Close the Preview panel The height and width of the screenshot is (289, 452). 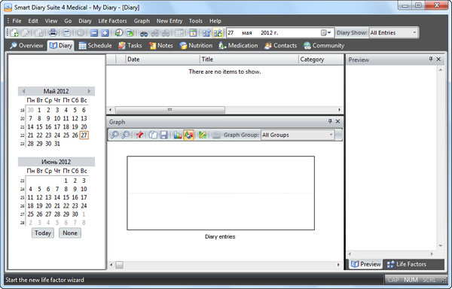(438, 59)
